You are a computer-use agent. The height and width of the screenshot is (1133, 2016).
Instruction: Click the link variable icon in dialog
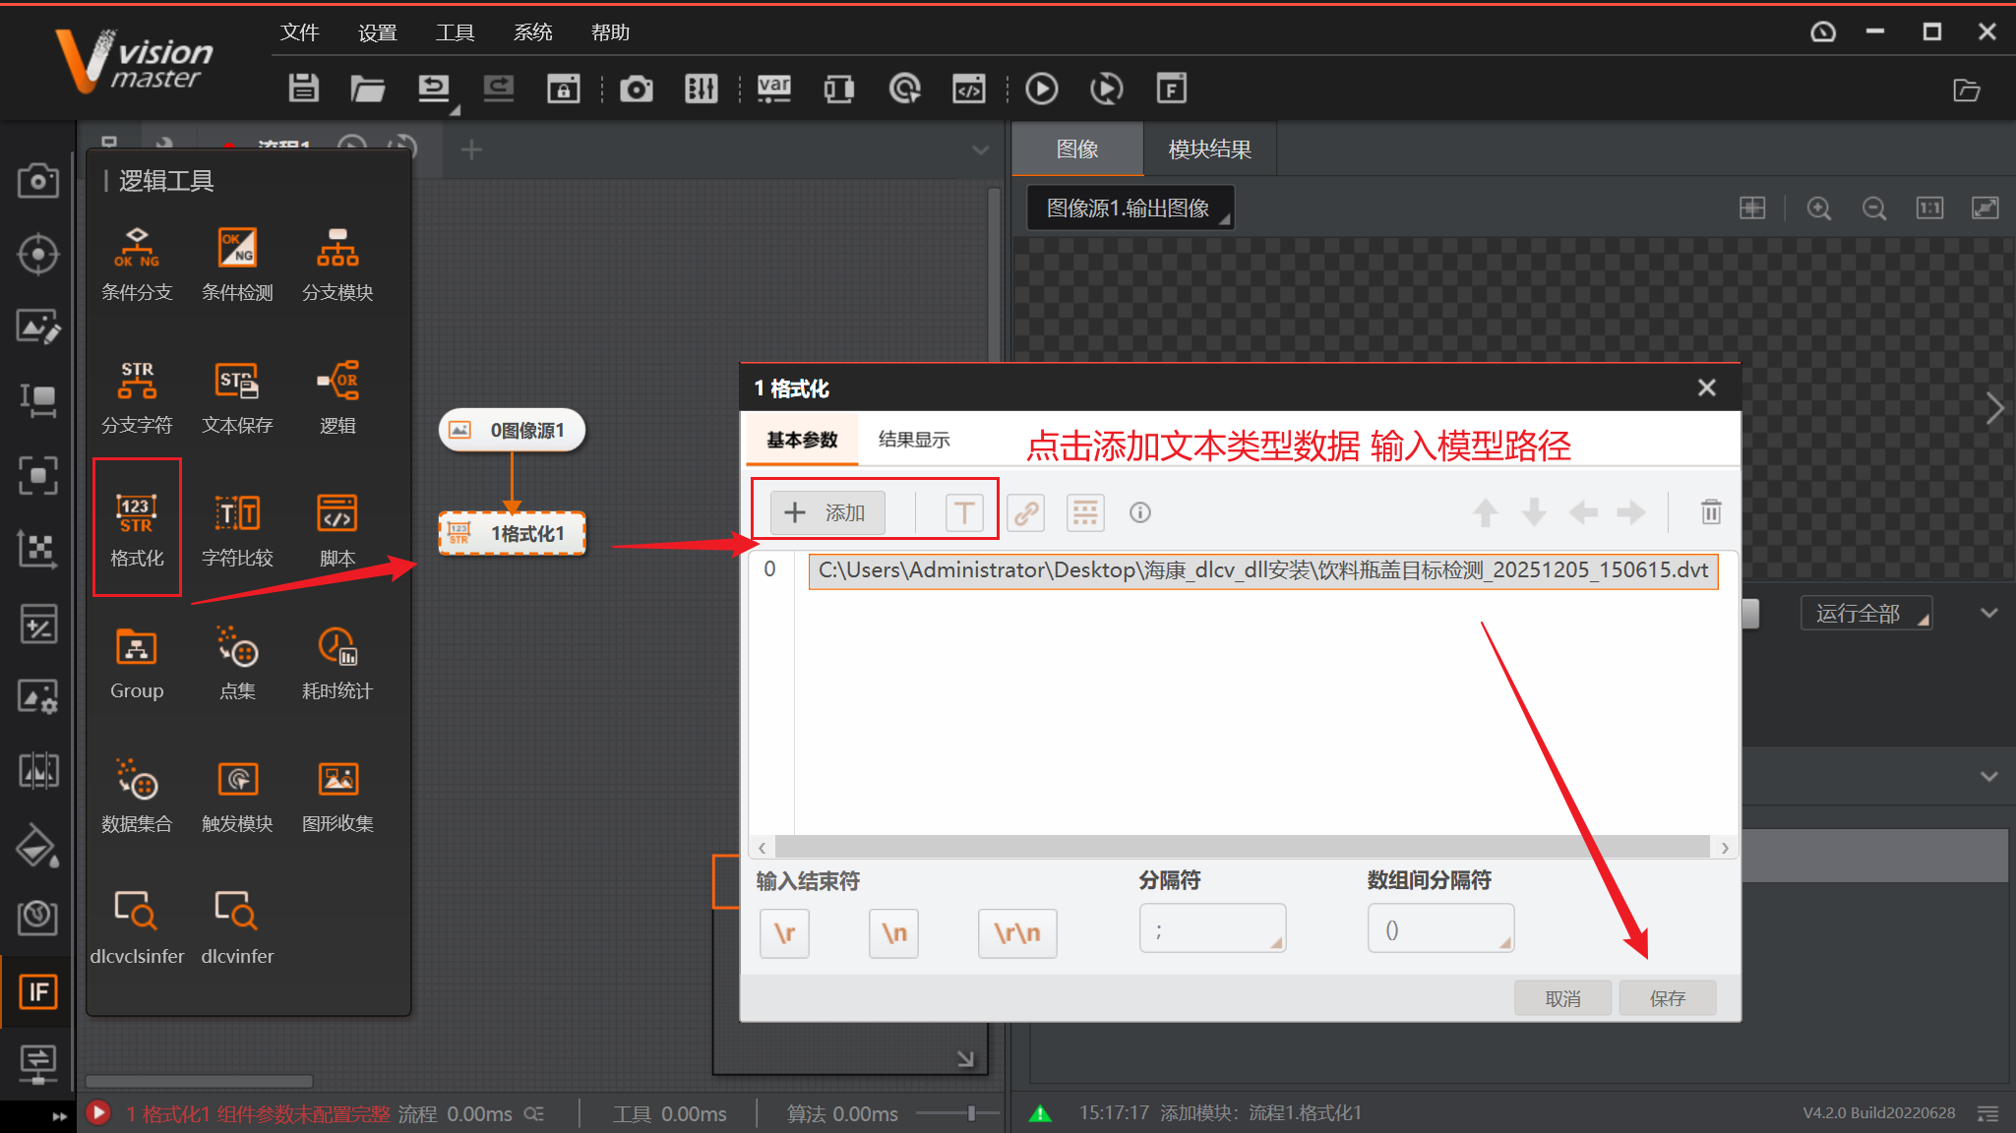click(1025, 512)
